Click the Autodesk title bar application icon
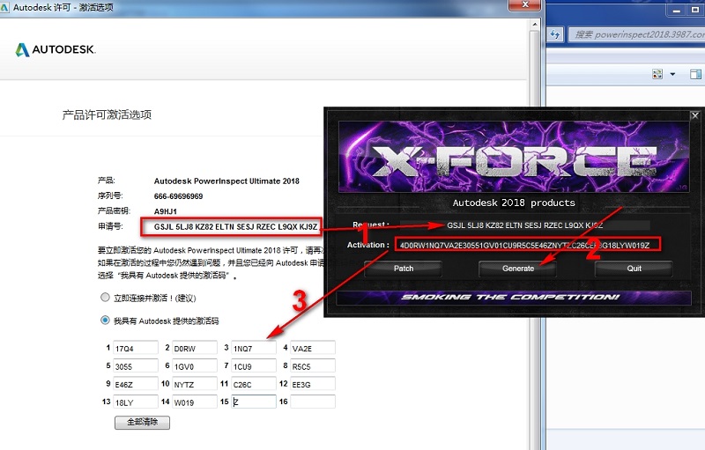705x450 pixels. [4, 8]
